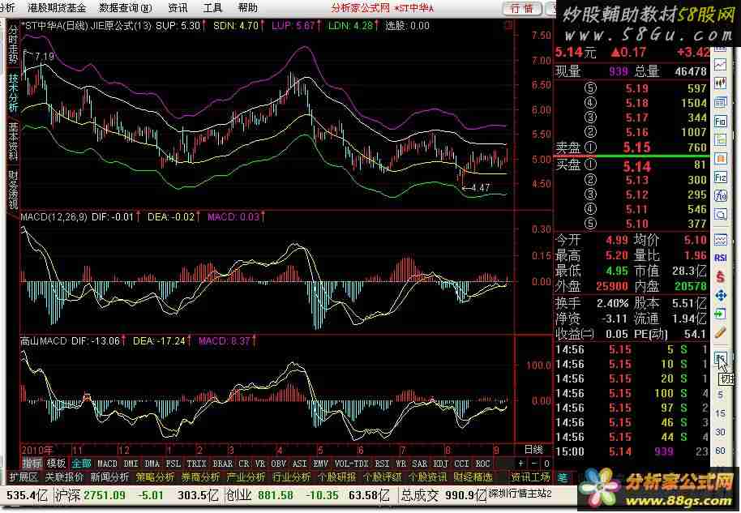Switch to 分时走势 side tab

pyautogui.click(x=13, y=45)
